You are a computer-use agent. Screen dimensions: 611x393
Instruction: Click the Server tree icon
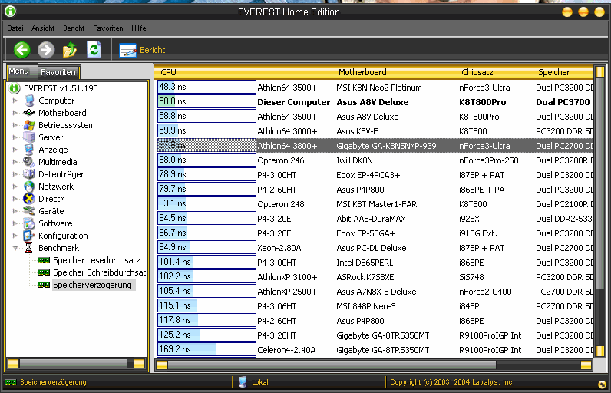point(29,137)
